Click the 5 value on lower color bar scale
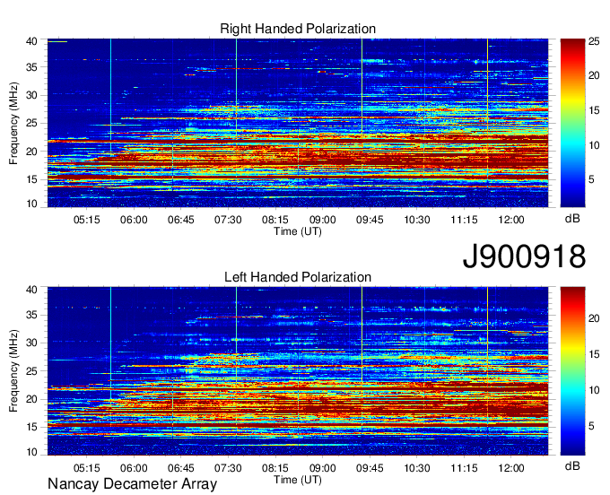 point(591,426)
